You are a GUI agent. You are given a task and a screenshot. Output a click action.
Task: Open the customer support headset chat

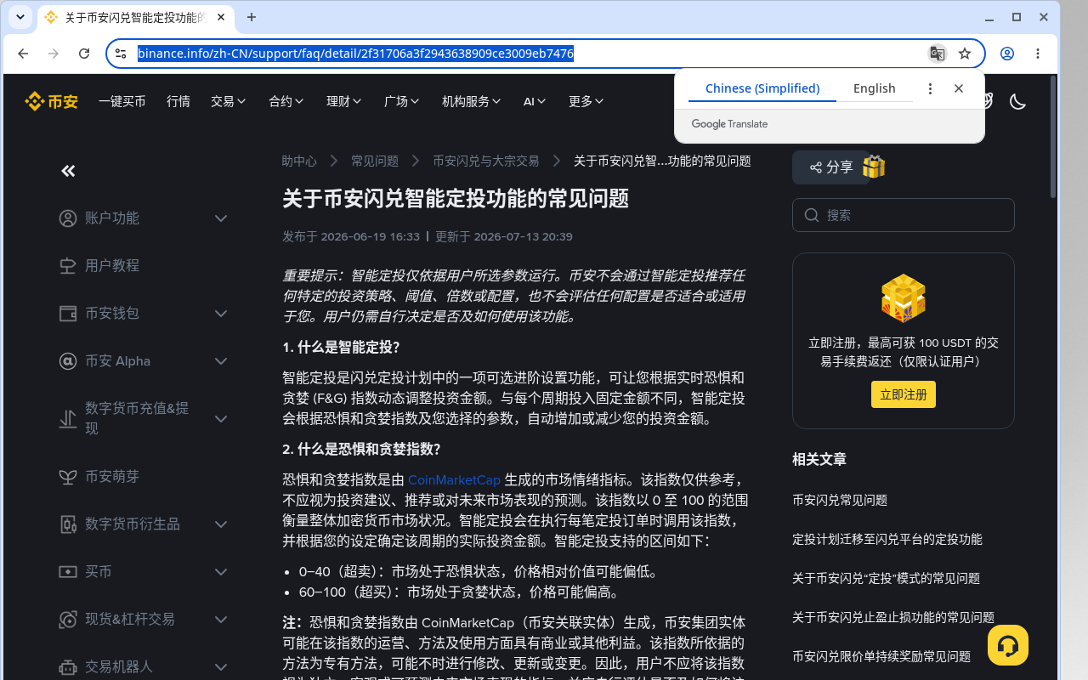(1008, 645)
